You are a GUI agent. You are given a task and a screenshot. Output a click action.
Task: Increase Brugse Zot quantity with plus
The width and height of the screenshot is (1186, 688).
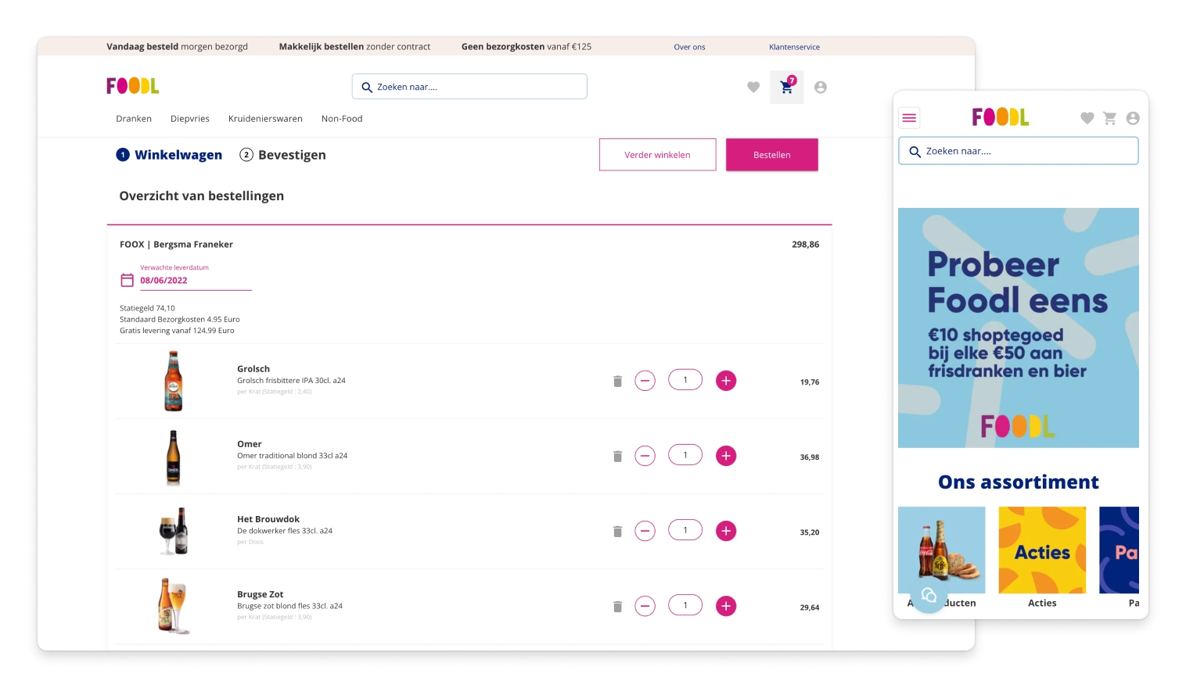(726, 606)
